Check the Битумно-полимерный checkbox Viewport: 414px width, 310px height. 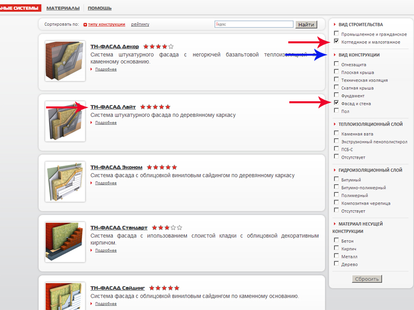[336, 187]
